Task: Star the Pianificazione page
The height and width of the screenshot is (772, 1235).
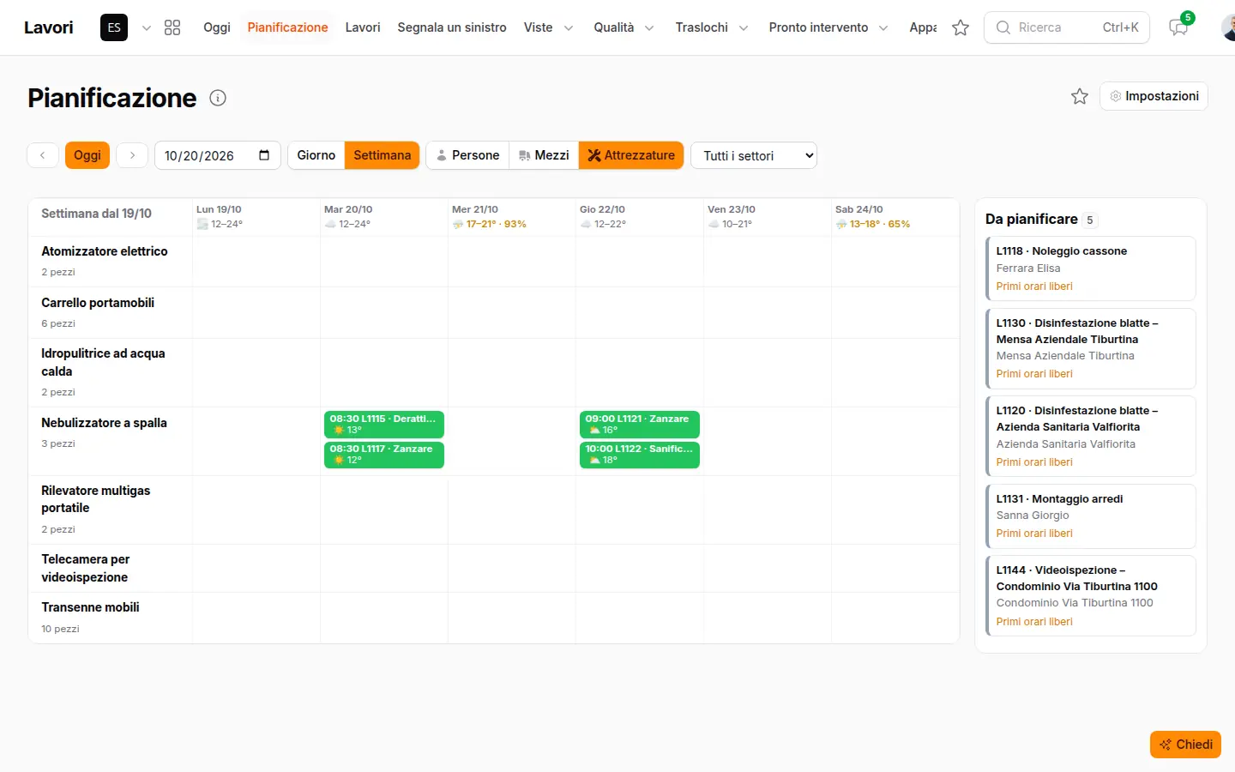Action: 1080,96
